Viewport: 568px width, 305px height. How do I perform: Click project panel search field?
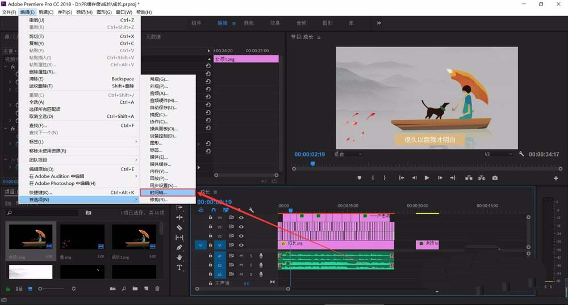[43, 213]
